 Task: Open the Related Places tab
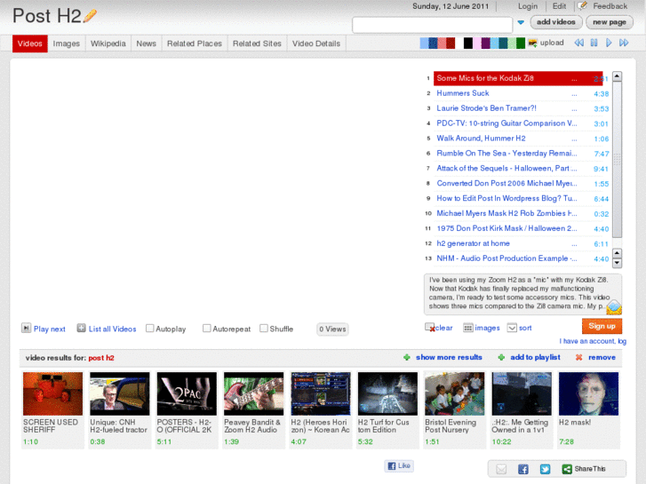pyautogui.click(x=195, y=44)
